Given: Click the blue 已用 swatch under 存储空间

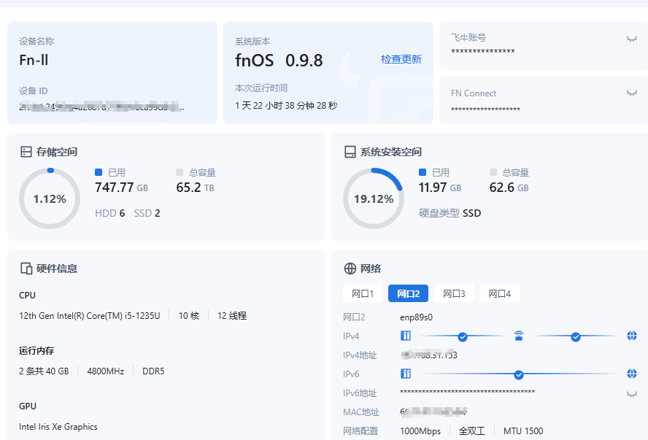Looking at the screenshot, I should click(99, 172).
